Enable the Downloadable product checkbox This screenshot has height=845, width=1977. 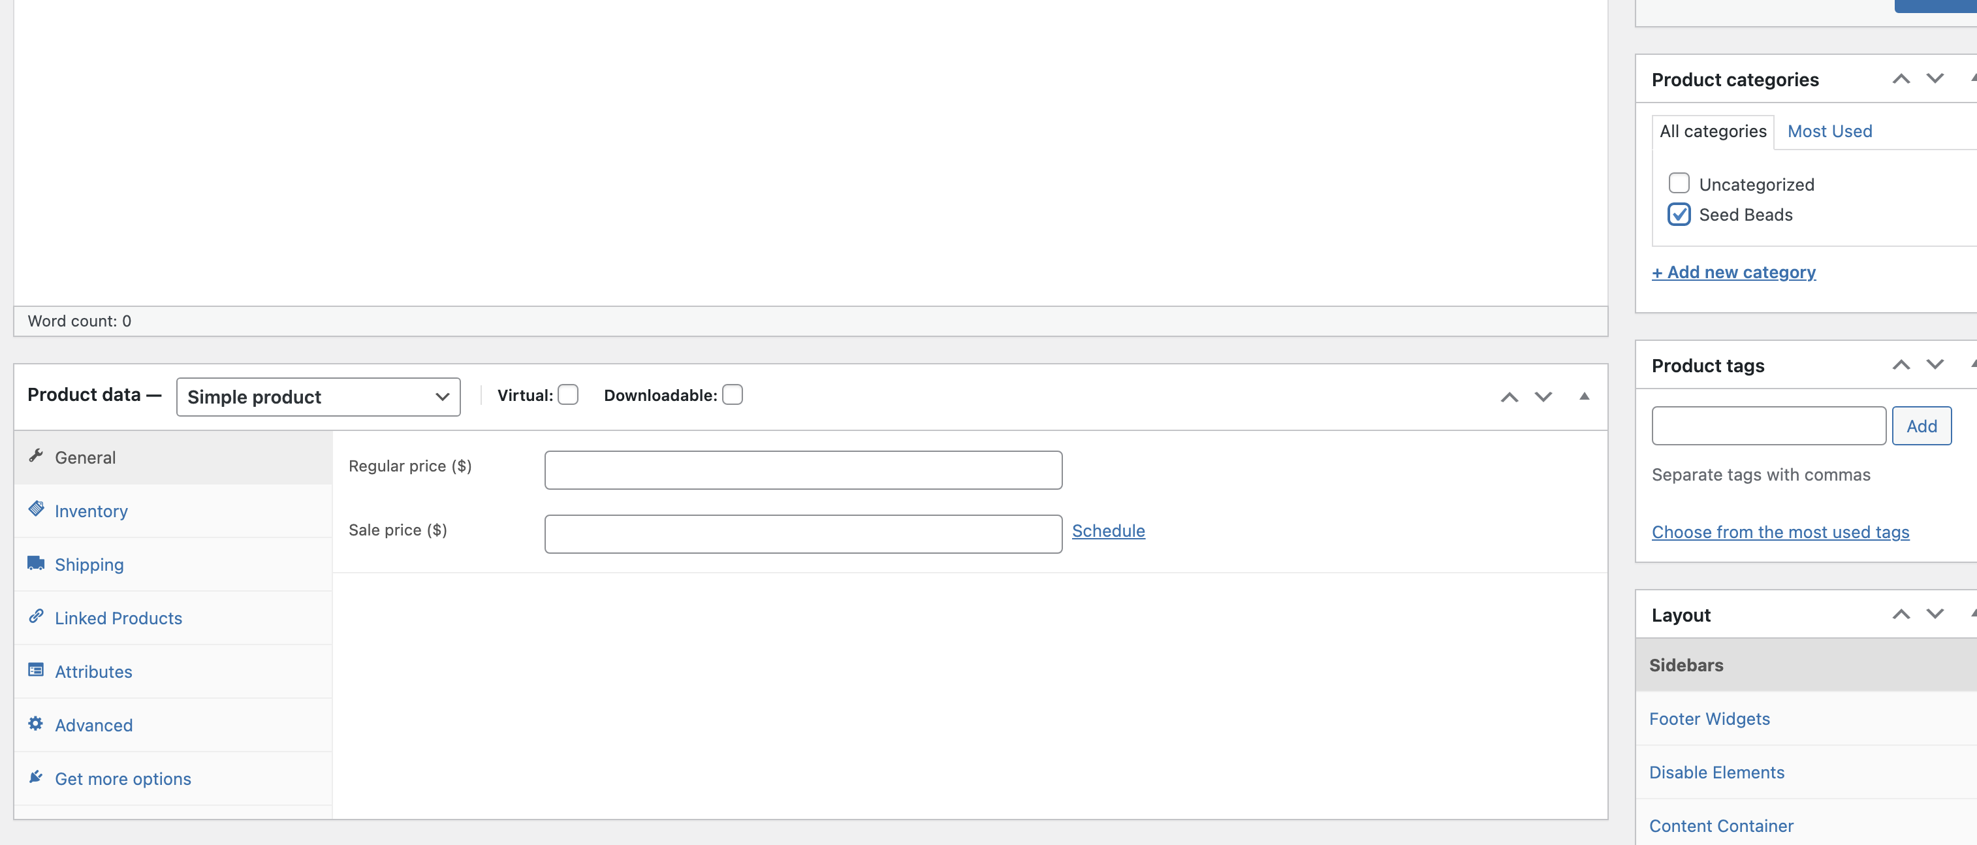pyautogui.click(x=733, y=394)
